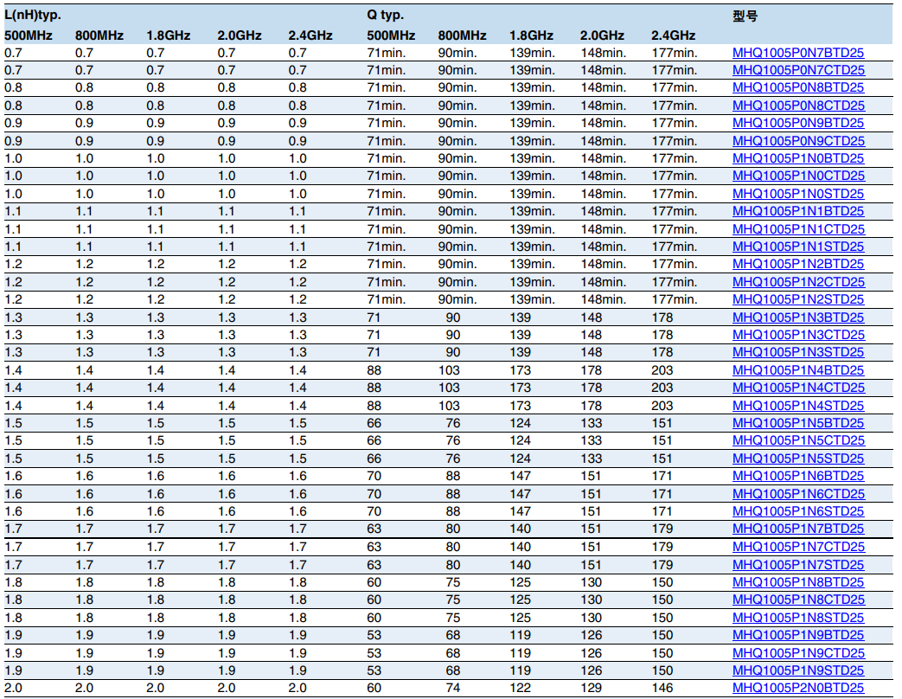The height and width of the screenshot is (699, 902).
Task: Open the MHQ1005P1N6BTD25 part link
Action: point(798,477)
